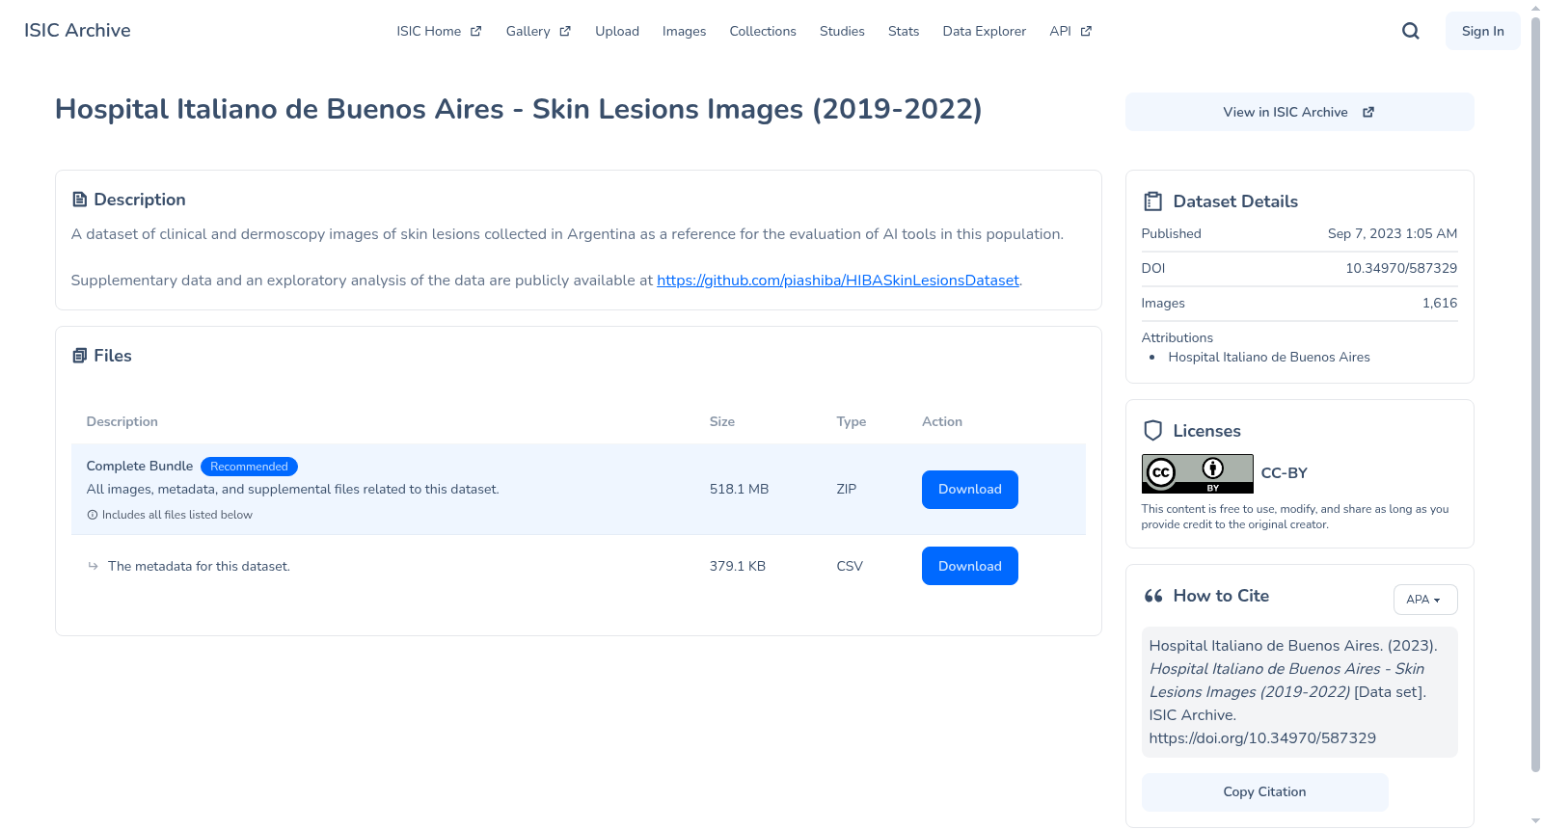Click the Dataset Details clipboard icon
Image resolution: width=1543 pixels, height=830 pixels.
[1153, 201]
